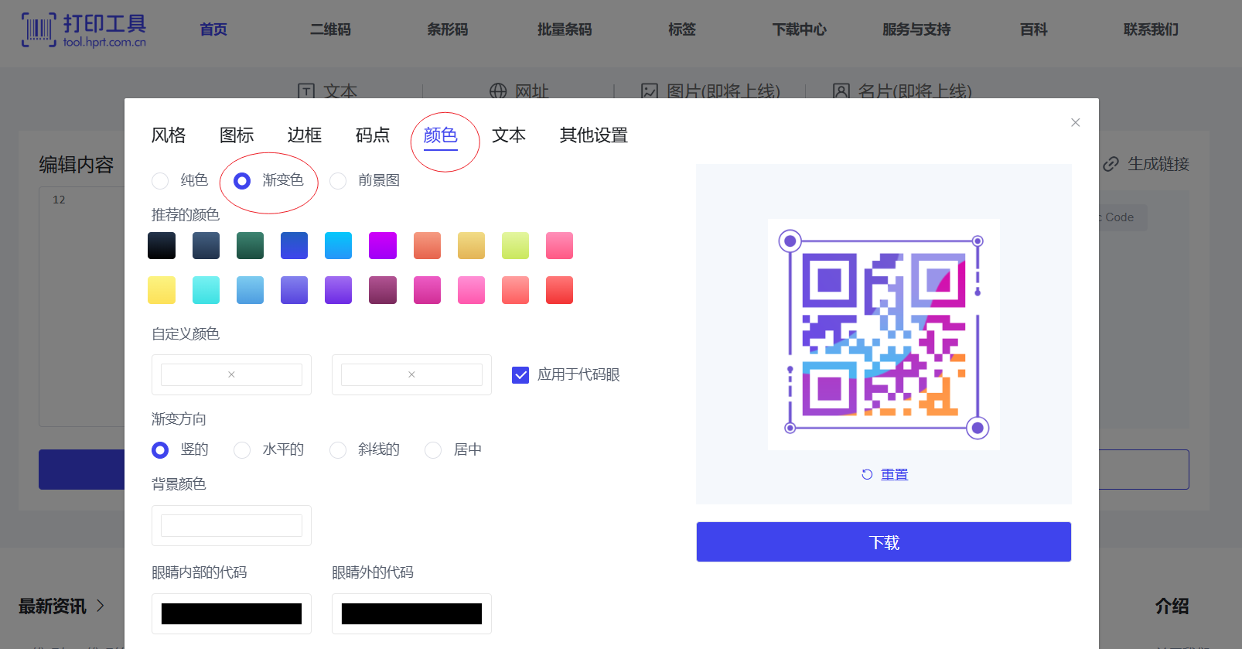Go to 联系我们 in top navigation
The image size is (1242, 649).
[1151, 29]
